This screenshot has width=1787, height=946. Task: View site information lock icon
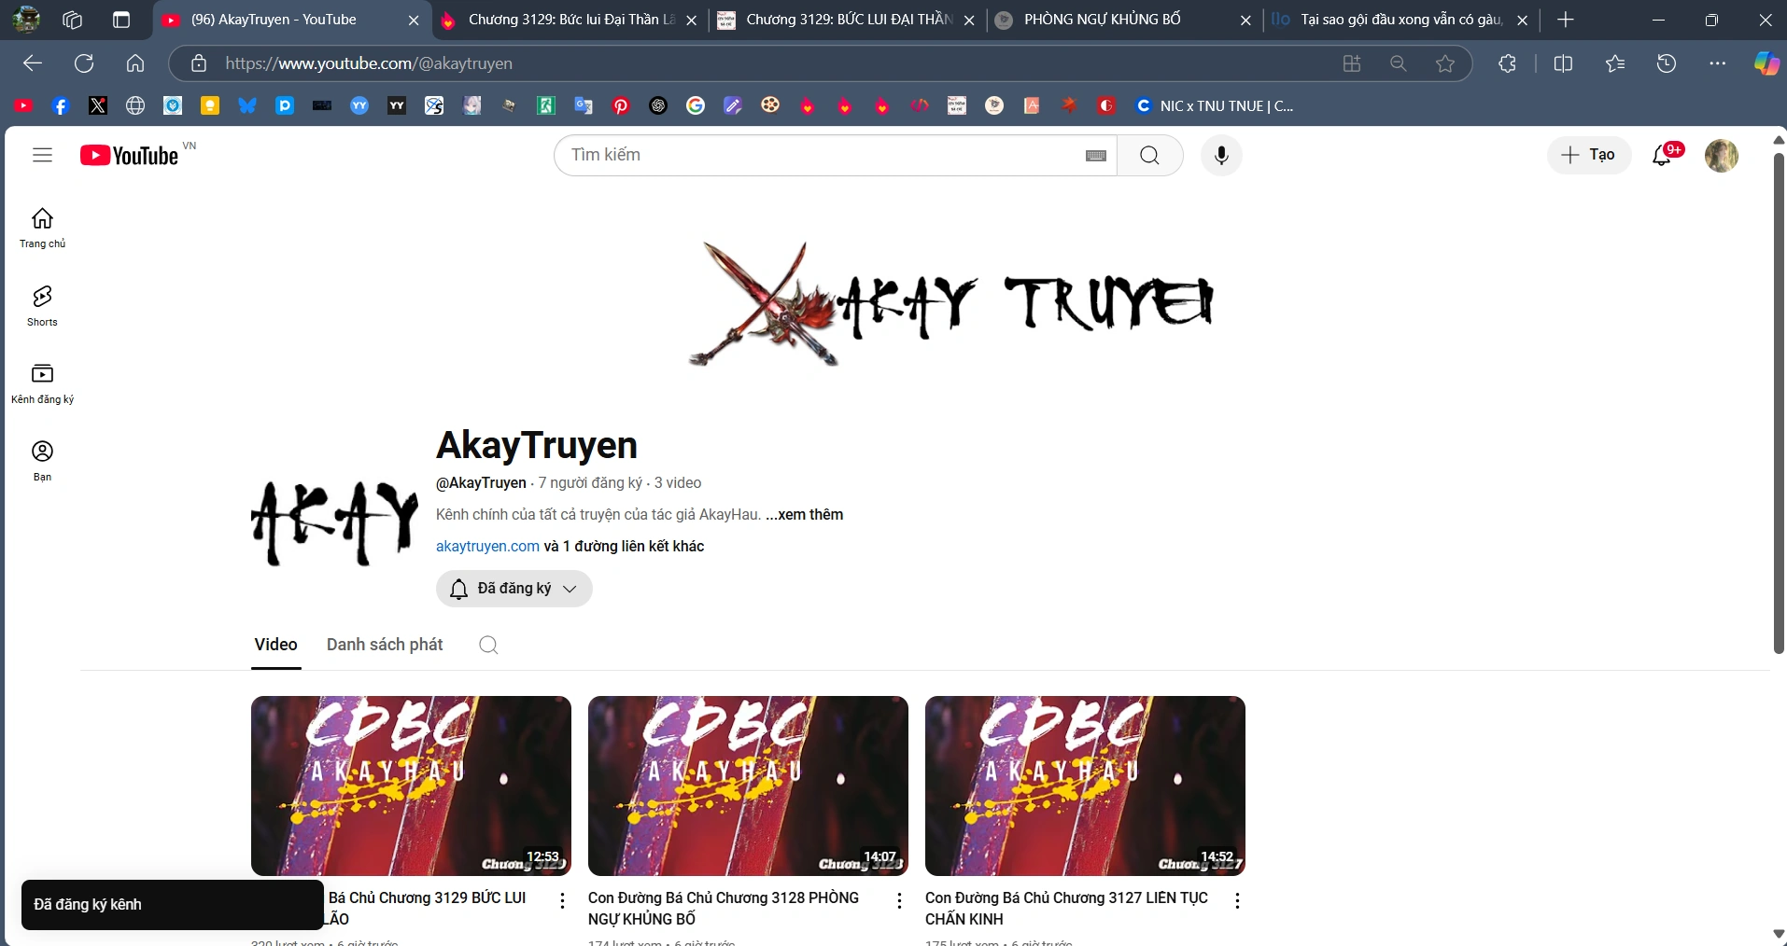(x=199, y=63)
